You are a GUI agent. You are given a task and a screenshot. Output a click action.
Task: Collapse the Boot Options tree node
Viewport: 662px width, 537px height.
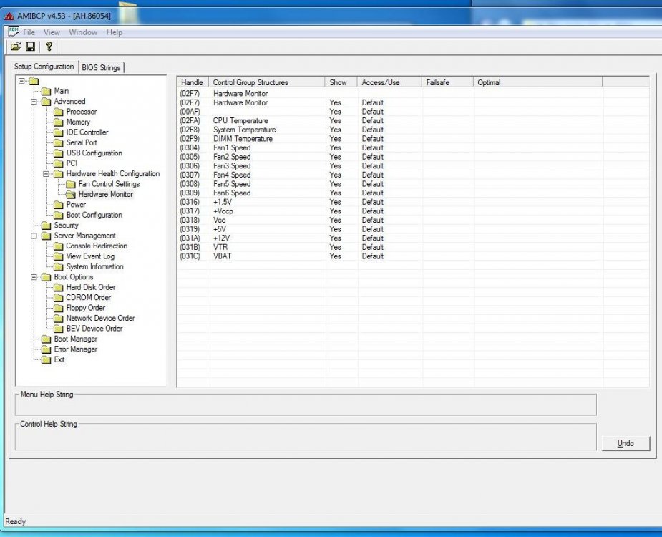pos(34,277)
